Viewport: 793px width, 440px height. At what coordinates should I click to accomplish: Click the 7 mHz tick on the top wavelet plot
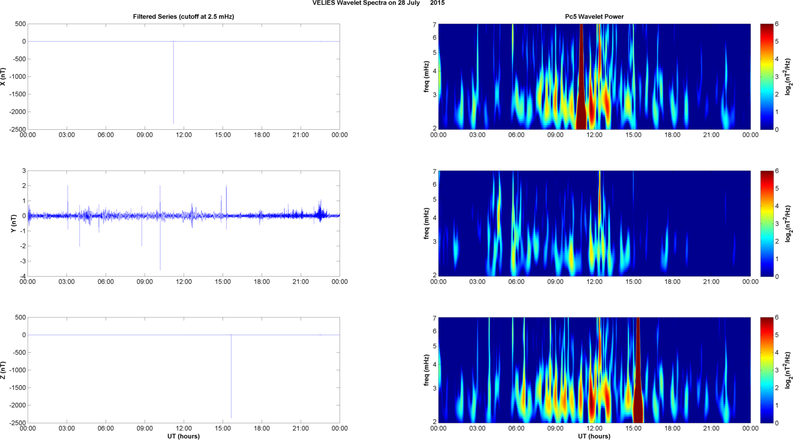[x=435, y=24]
